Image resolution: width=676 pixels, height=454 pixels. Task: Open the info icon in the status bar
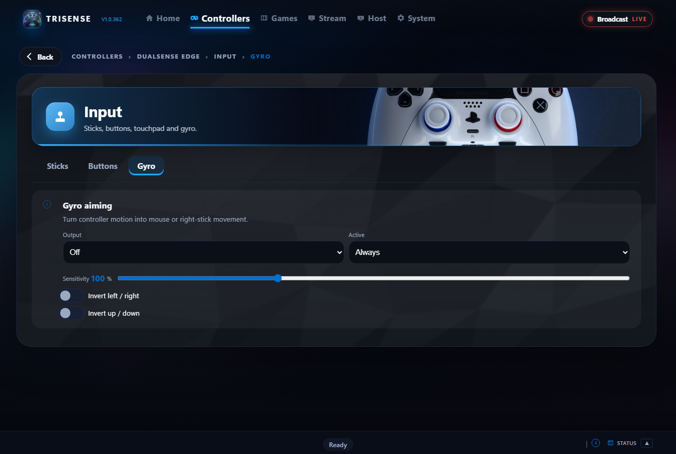pyautogui.click(x=596, y=443)
